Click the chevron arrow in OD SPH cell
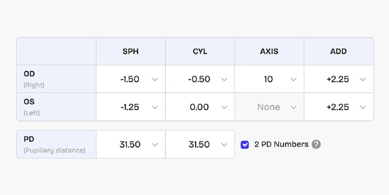Image resolution: width=389 pixels, height=195 pixels. tap(155, 79)
